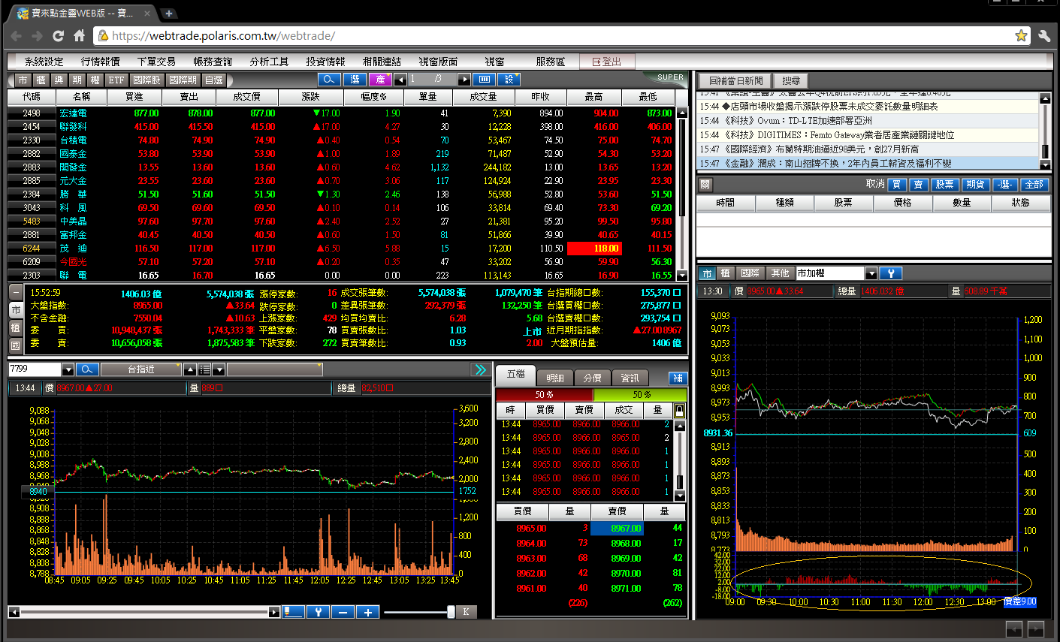Open 下單交易 menu
The height and width of the screenshot is (642, 1060).
[x=156, y=62]
